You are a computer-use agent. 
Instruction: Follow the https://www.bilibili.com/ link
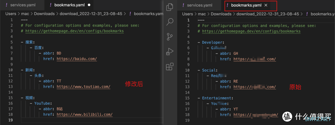(85, 114)
